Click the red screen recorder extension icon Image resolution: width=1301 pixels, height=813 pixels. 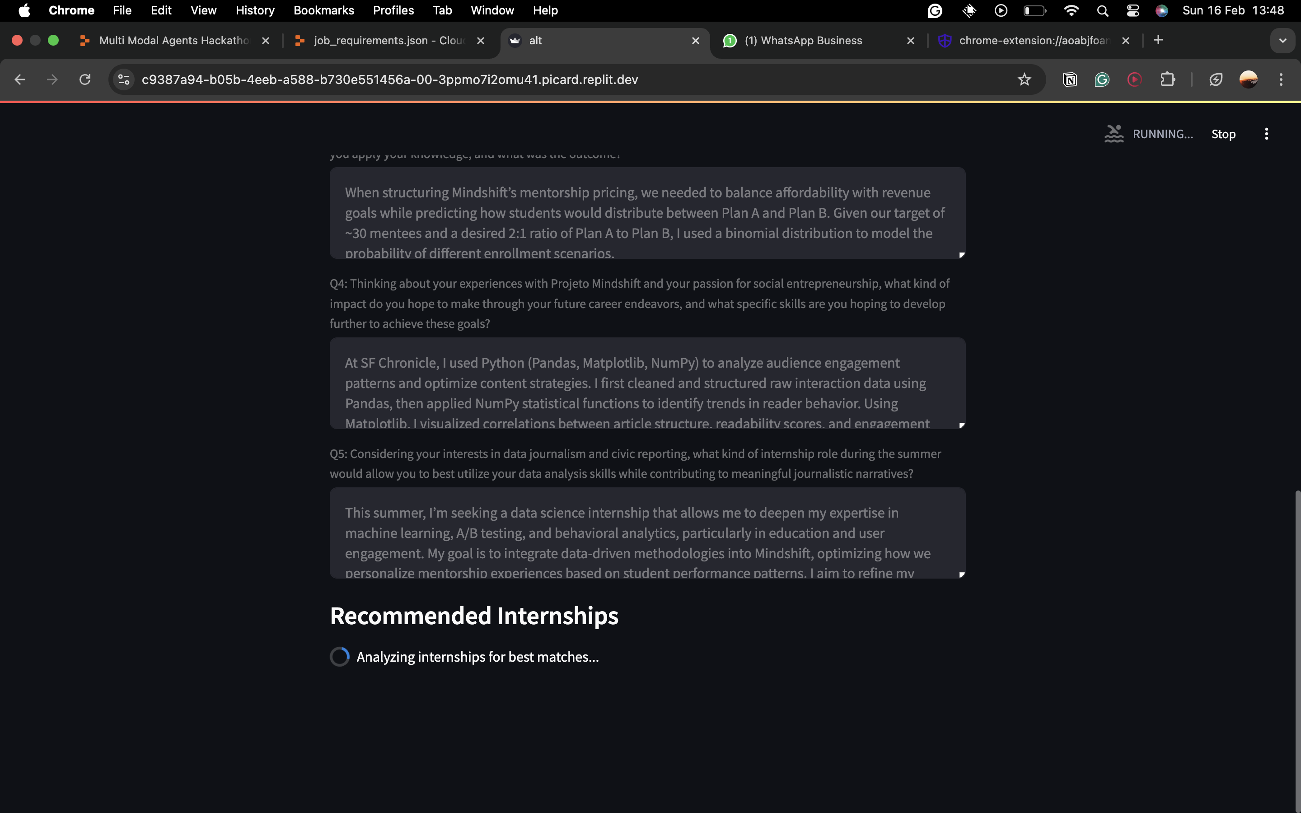[x=1134, y=79]
